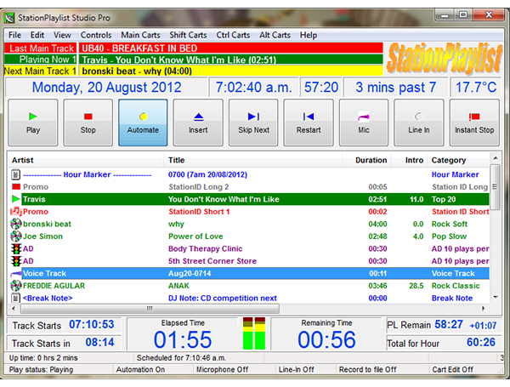Open the Ctrl Carts menu
510x387 pixels.
coord(233,35)
